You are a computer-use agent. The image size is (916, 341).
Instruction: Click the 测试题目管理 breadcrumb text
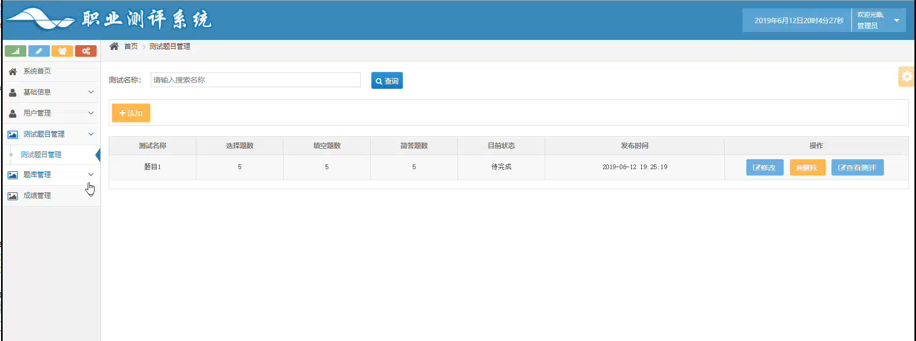click(170, 46)
